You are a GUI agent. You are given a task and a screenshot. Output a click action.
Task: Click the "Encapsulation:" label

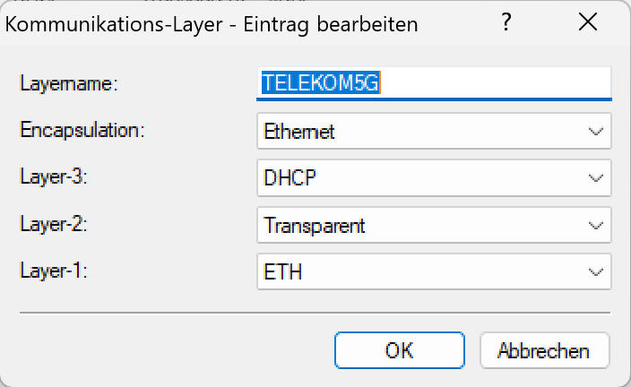click(x=82, y=130)
